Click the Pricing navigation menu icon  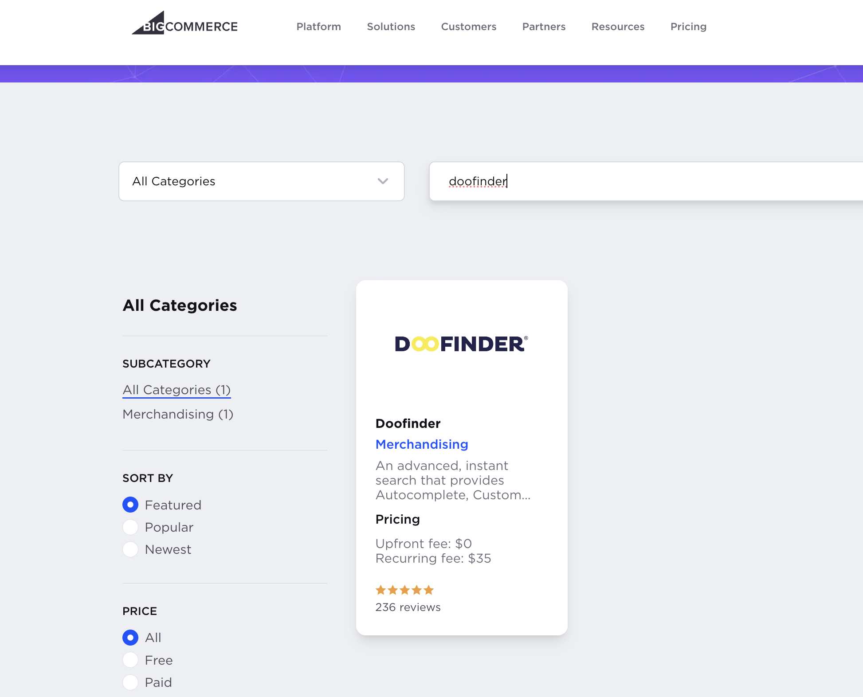coord(687,26)
